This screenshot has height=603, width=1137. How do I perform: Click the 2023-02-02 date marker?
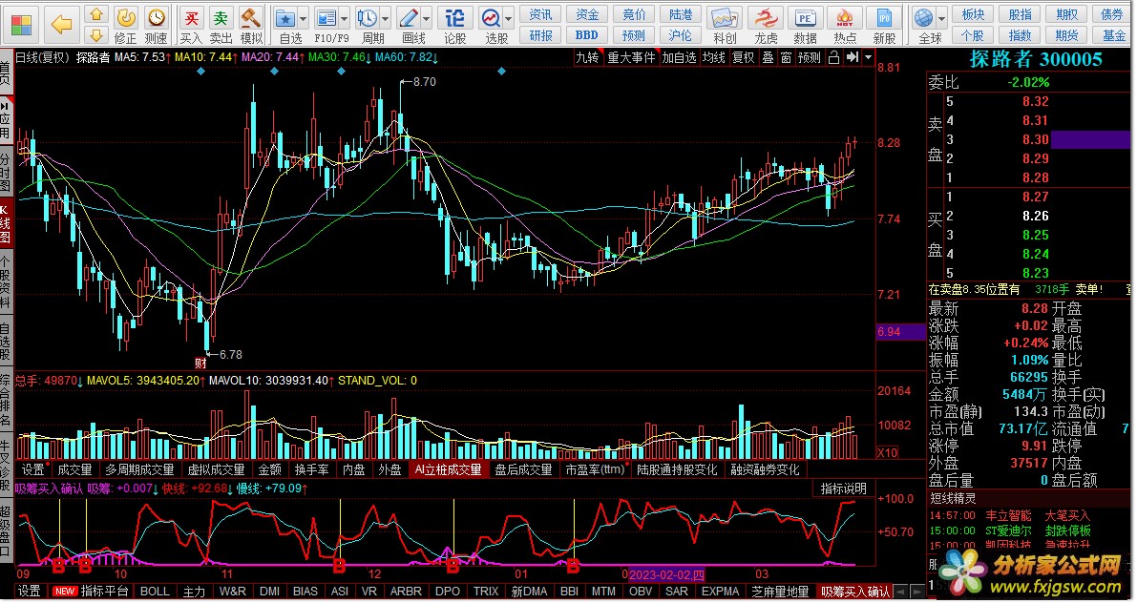(x=667, y=574)
